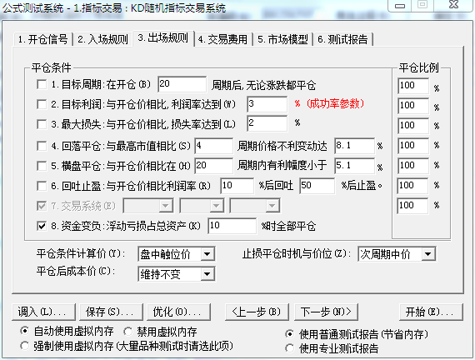
Task: Click 回吐止盈 profit rate field showing 10
Action: 237,186
